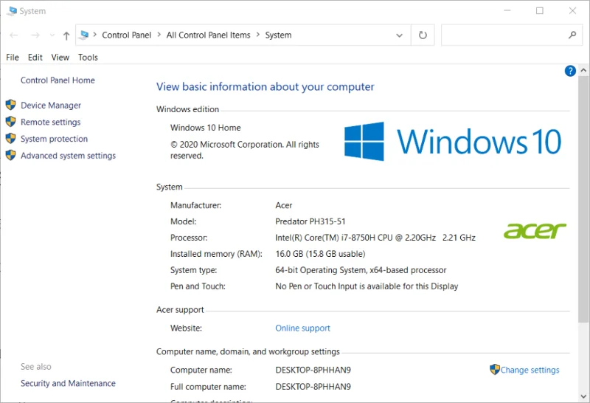Refresh the System page

[x=423, y=35]
